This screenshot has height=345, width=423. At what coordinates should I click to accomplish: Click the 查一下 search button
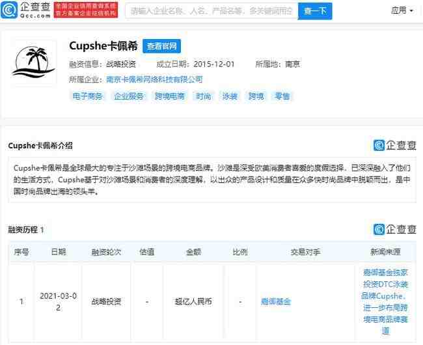tap(315, 11)
